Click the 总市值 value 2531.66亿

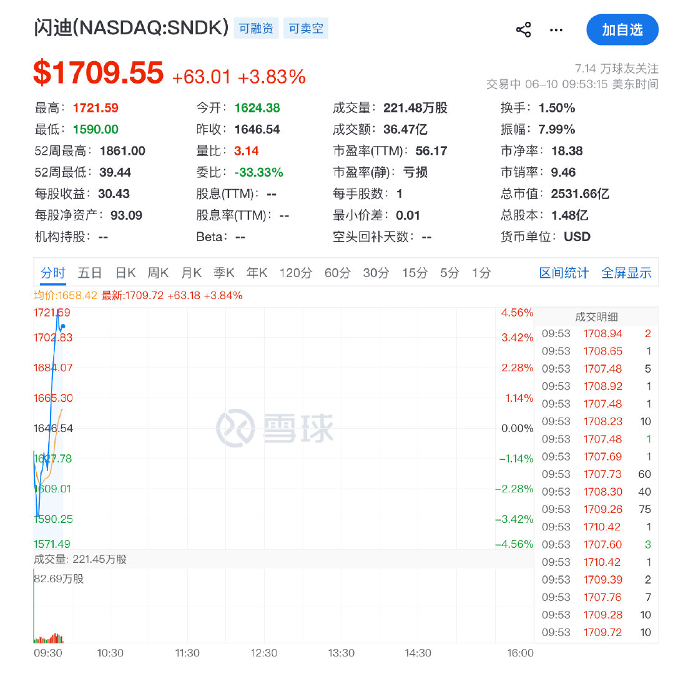pos(580,193)
